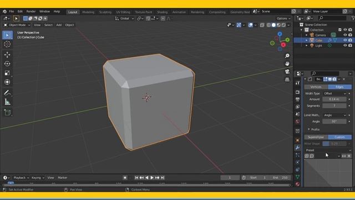Select the Vertices bevel affect button
Screen dimensions: 355x200
coord(316,87)
